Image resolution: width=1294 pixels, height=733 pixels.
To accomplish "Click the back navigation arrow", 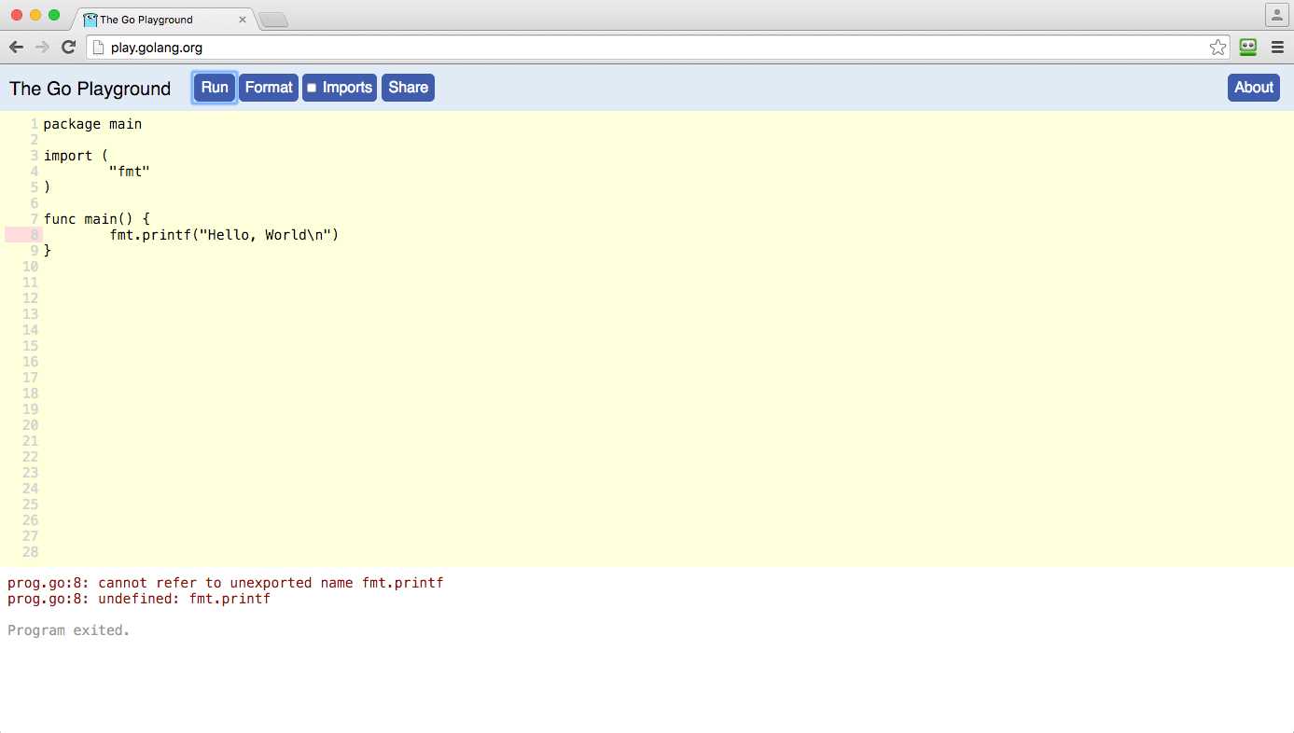I will 16,47.
